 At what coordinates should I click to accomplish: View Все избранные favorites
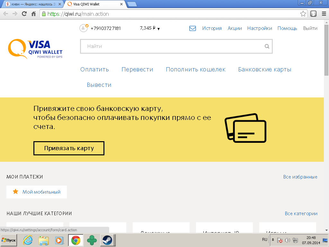300,177
